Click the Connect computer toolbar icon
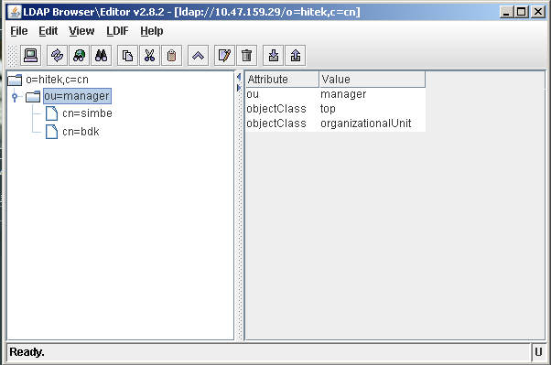551x365 pixels. coord(30,56)
